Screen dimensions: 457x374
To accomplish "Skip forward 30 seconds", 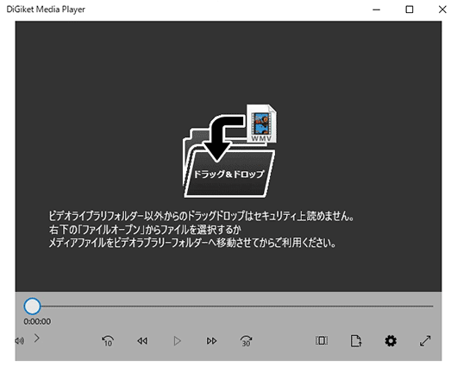I will click(x=246, y=340).
